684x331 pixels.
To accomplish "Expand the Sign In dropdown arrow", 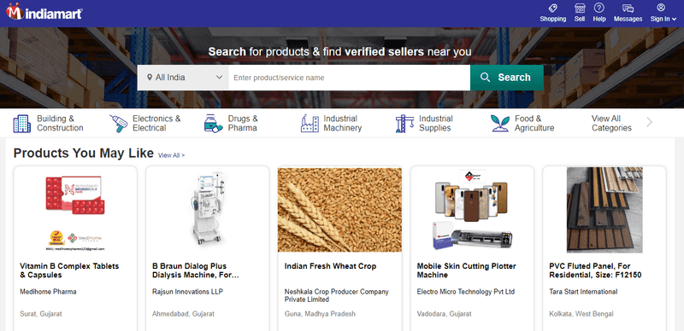I will click(x=675, y=19).
